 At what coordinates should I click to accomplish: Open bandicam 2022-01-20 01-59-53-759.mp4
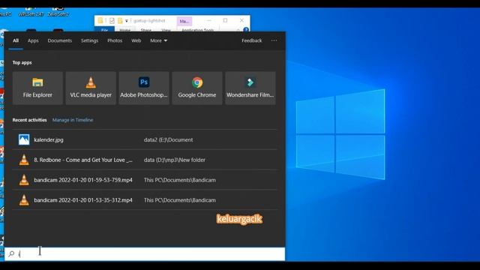click(x=145, y=180)
